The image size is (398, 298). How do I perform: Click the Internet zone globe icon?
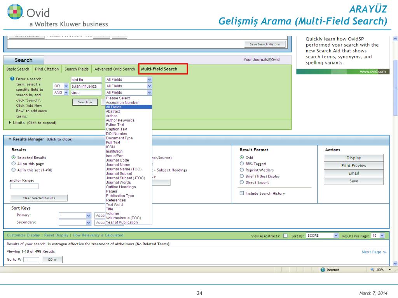[x=323, y=270]
